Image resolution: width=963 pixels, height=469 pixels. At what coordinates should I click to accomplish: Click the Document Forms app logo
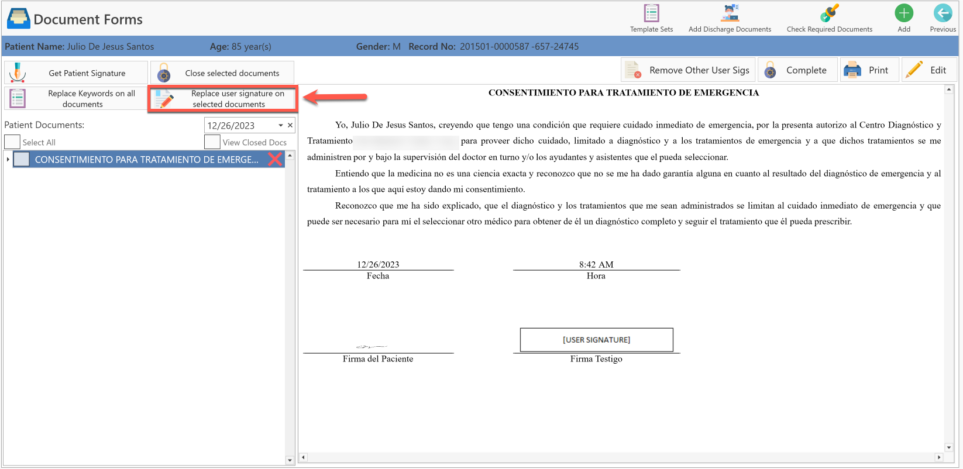18,19
